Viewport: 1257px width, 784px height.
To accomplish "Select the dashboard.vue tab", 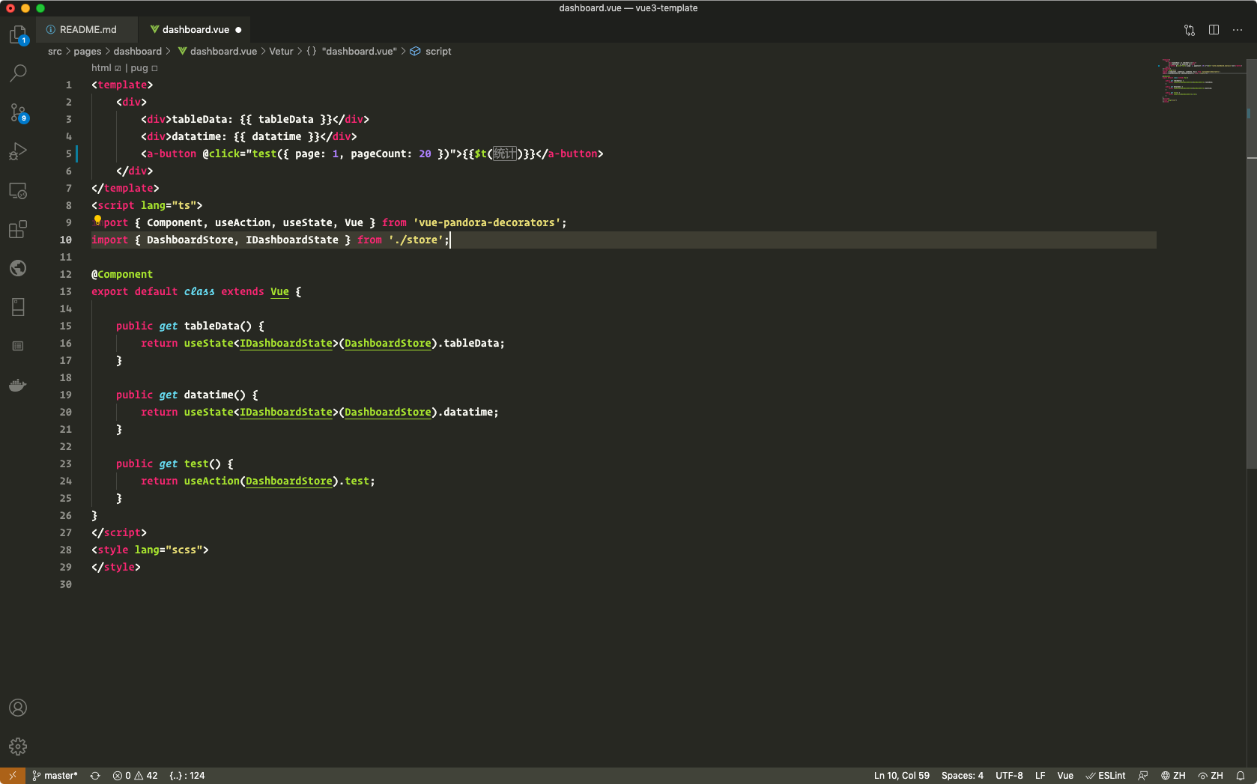I will pyautogui.click(x=196, y=29).
